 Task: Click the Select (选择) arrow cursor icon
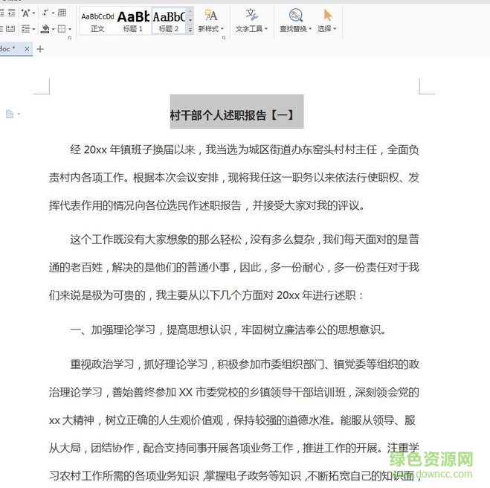coord(327,15)
